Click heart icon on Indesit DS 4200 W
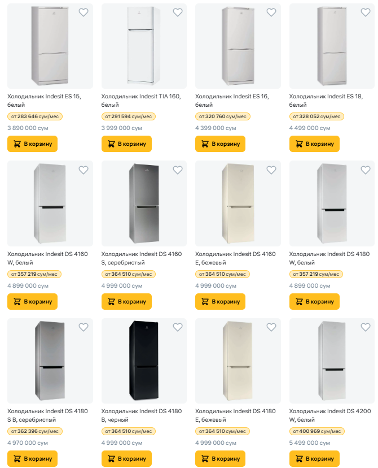Image resolution: width=378 pixels, height=468 pixels. click(365, 327)
